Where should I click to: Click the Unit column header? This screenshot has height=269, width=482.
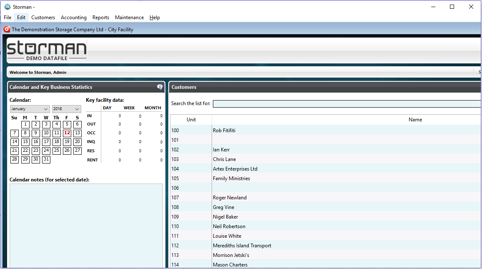(x=191, y=120)
